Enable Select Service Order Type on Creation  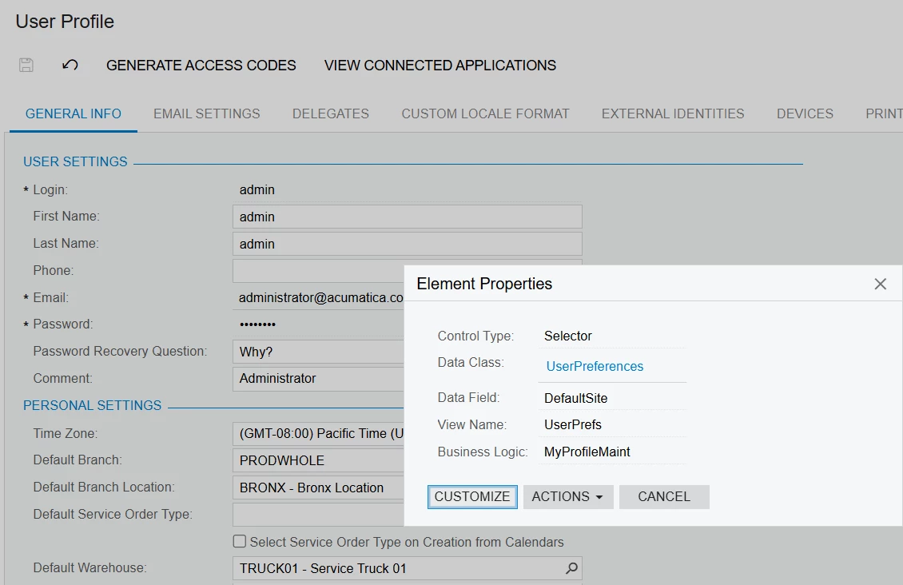[x=239, y=542]
